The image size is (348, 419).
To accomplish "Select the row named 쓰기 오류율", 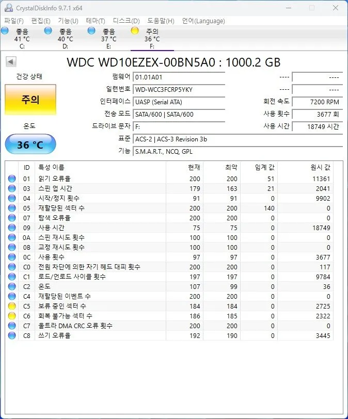I will [169, 335].
